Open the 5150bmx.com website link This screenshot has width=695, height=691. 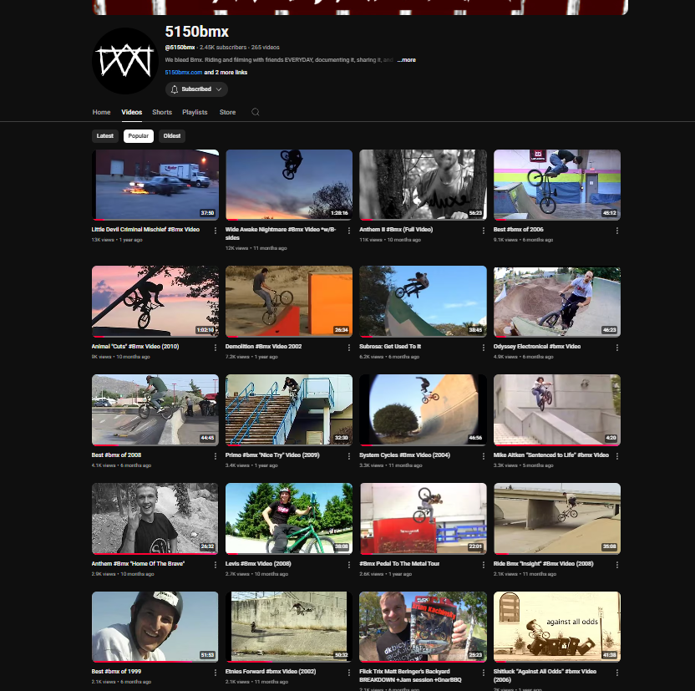[183, 73]
